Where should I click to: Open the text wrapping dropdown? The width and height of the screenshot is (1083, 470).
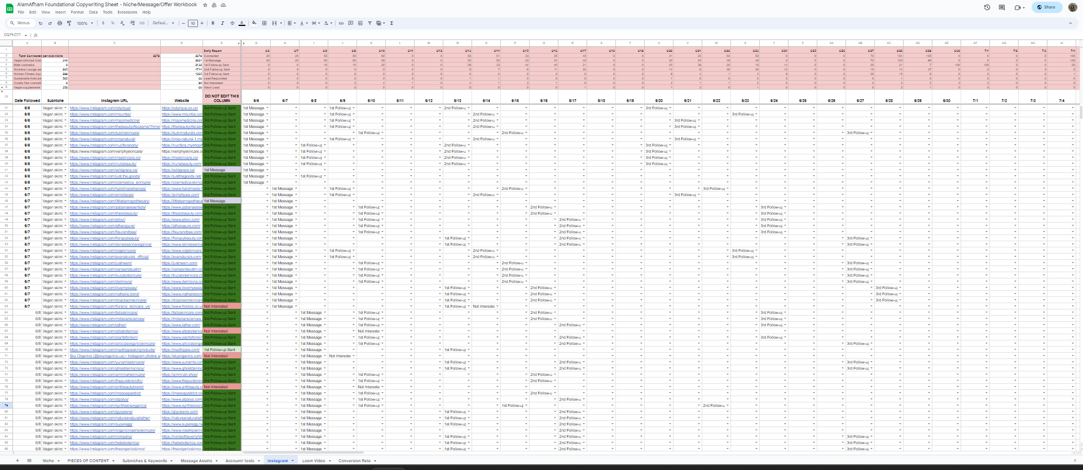pyautogui.click(x=316, y=23)
